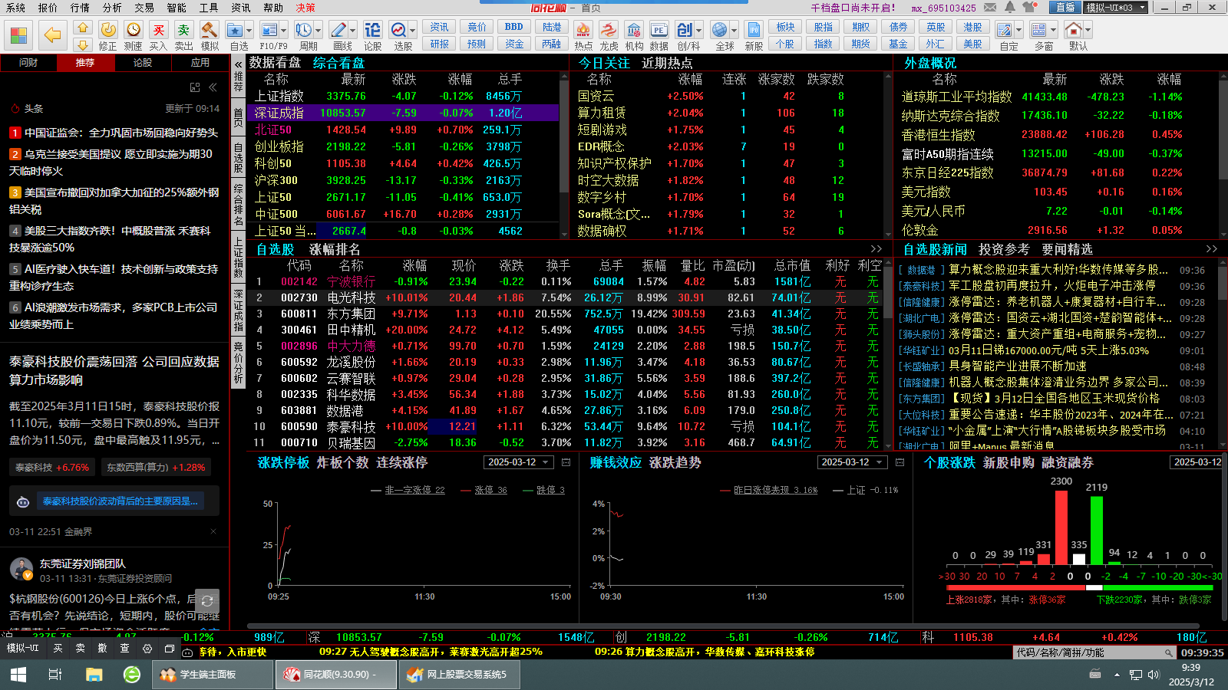Viewport: 1228px width, 690px height.
Task: Expand the 画线 drawing dropdown arrow
Action: pyautogui.click(x=352, y=31)
